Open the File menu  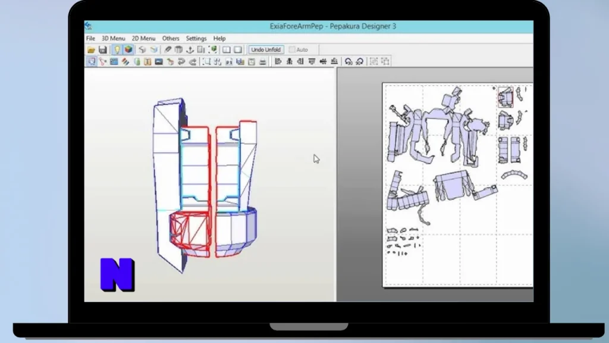(x=90, y=39)
